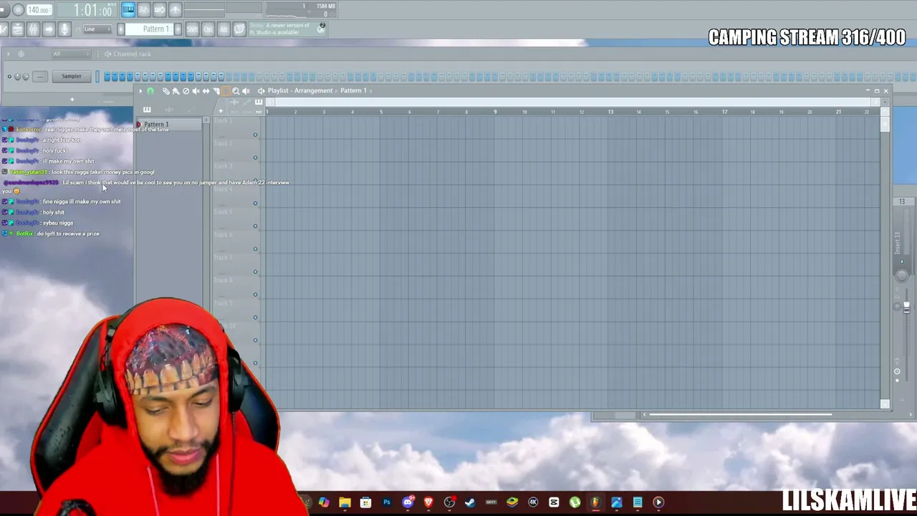Click the previous pattern arrow beside Pattern 1

point(120,29)
